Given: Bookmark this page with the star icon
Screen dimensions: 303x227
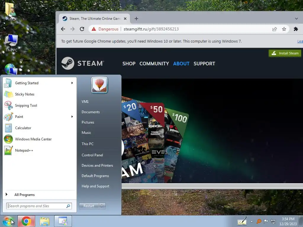Looking at the screenshot, I should point(284,29).
